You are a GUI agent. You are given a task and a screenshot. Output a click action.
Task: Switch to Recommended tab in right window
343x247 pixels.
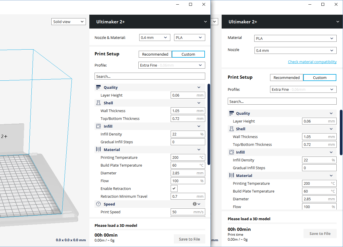point(287,78)
